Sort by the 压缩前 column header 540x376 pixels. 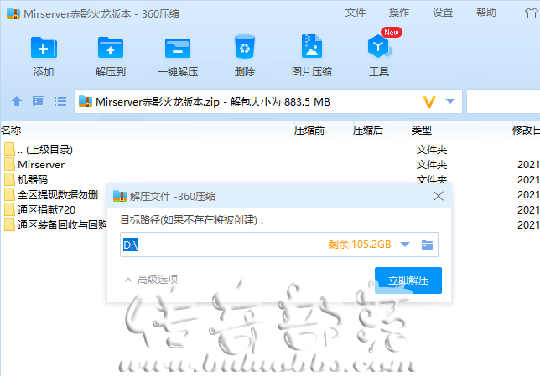pyautogui.click(x=309, y=131)
